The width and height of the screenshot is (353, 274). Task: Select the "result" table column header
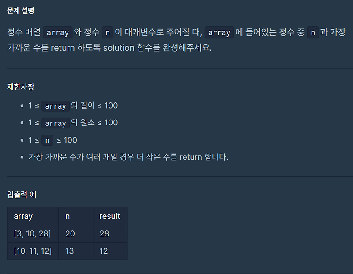110,216
